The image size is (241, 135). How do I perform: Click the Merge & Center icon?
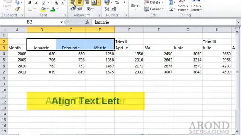tap(94, 2)
